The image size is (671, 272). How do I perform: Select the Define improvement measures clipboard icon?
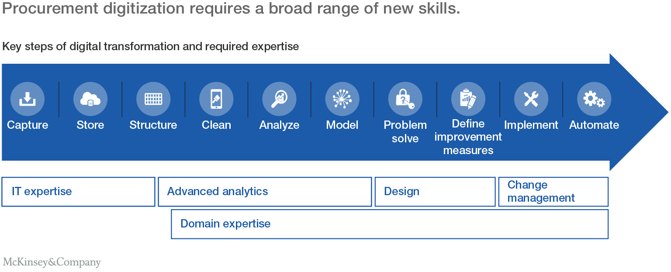coord(468,99)
